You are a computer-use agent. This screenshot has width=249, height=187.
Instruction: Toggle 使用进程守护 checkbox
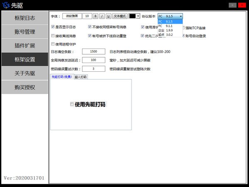[53, 44]
